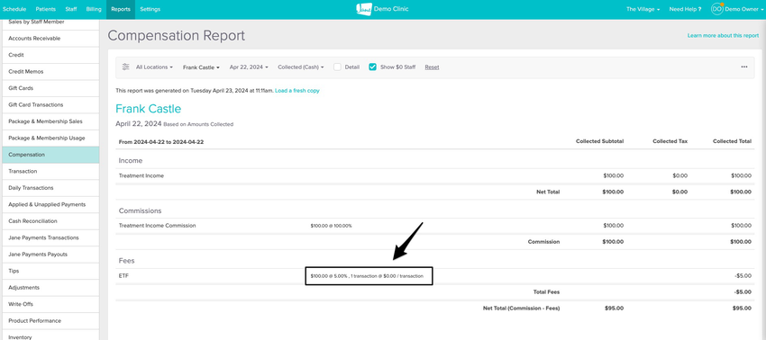Image resolution: width=766 pixels, height=340 pixels.
Task: Open Product Performance report
Action: (x=50, y=320)
